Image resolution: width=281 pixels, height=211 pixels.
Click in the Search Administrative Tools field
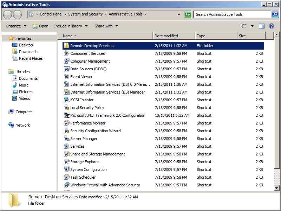click(x=232, y=14)
